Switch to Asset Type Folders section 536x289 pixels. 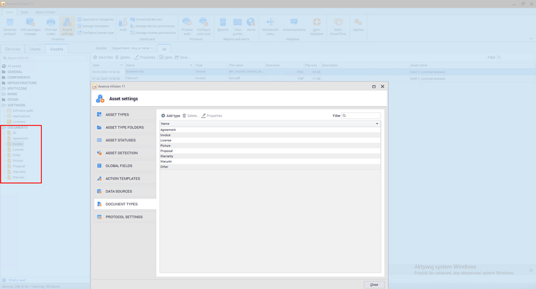(124, 127)
